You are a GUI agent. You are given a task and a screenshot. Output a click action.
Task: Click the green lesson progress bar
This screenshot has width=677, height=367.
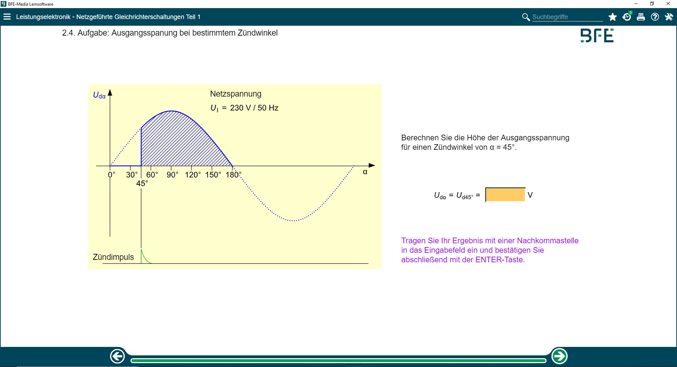point(338,360)
